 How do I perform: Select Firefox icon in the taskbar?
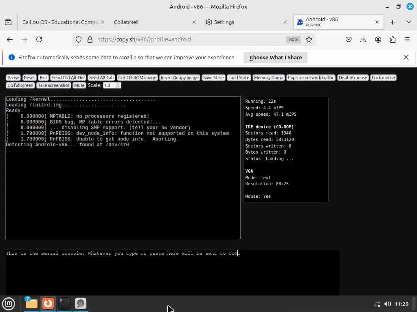48,303
